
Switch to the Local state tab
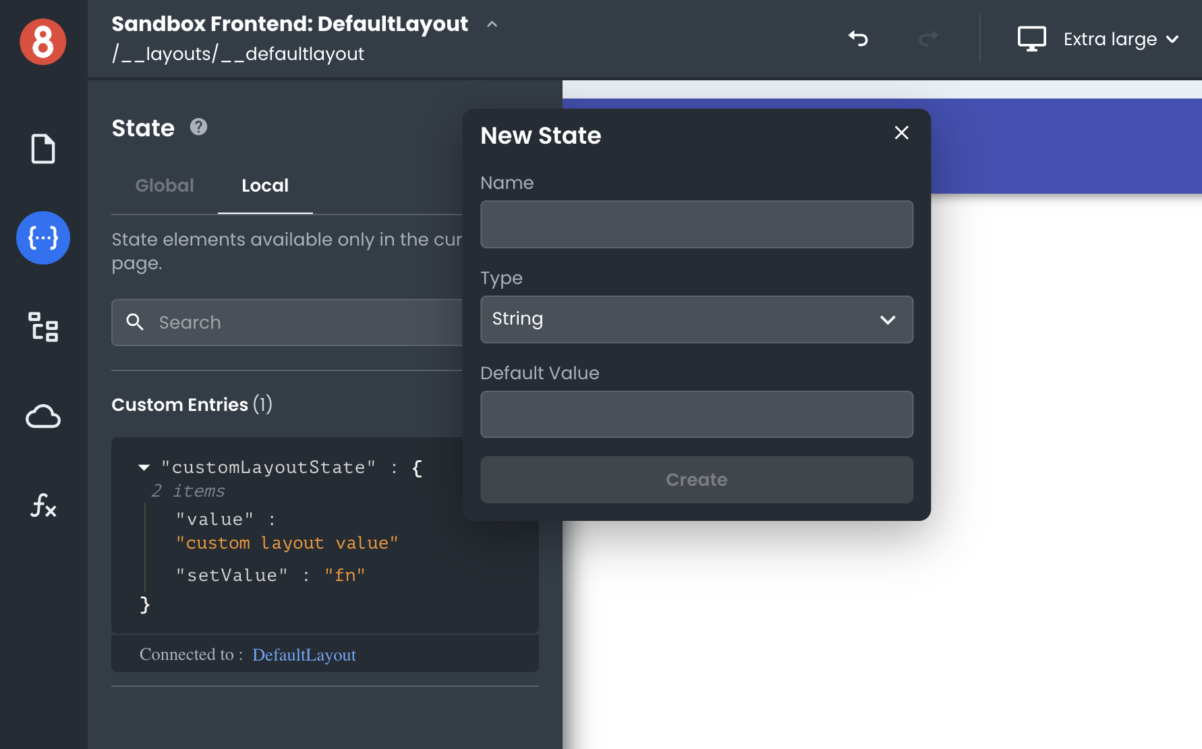[x=265, y=186]
